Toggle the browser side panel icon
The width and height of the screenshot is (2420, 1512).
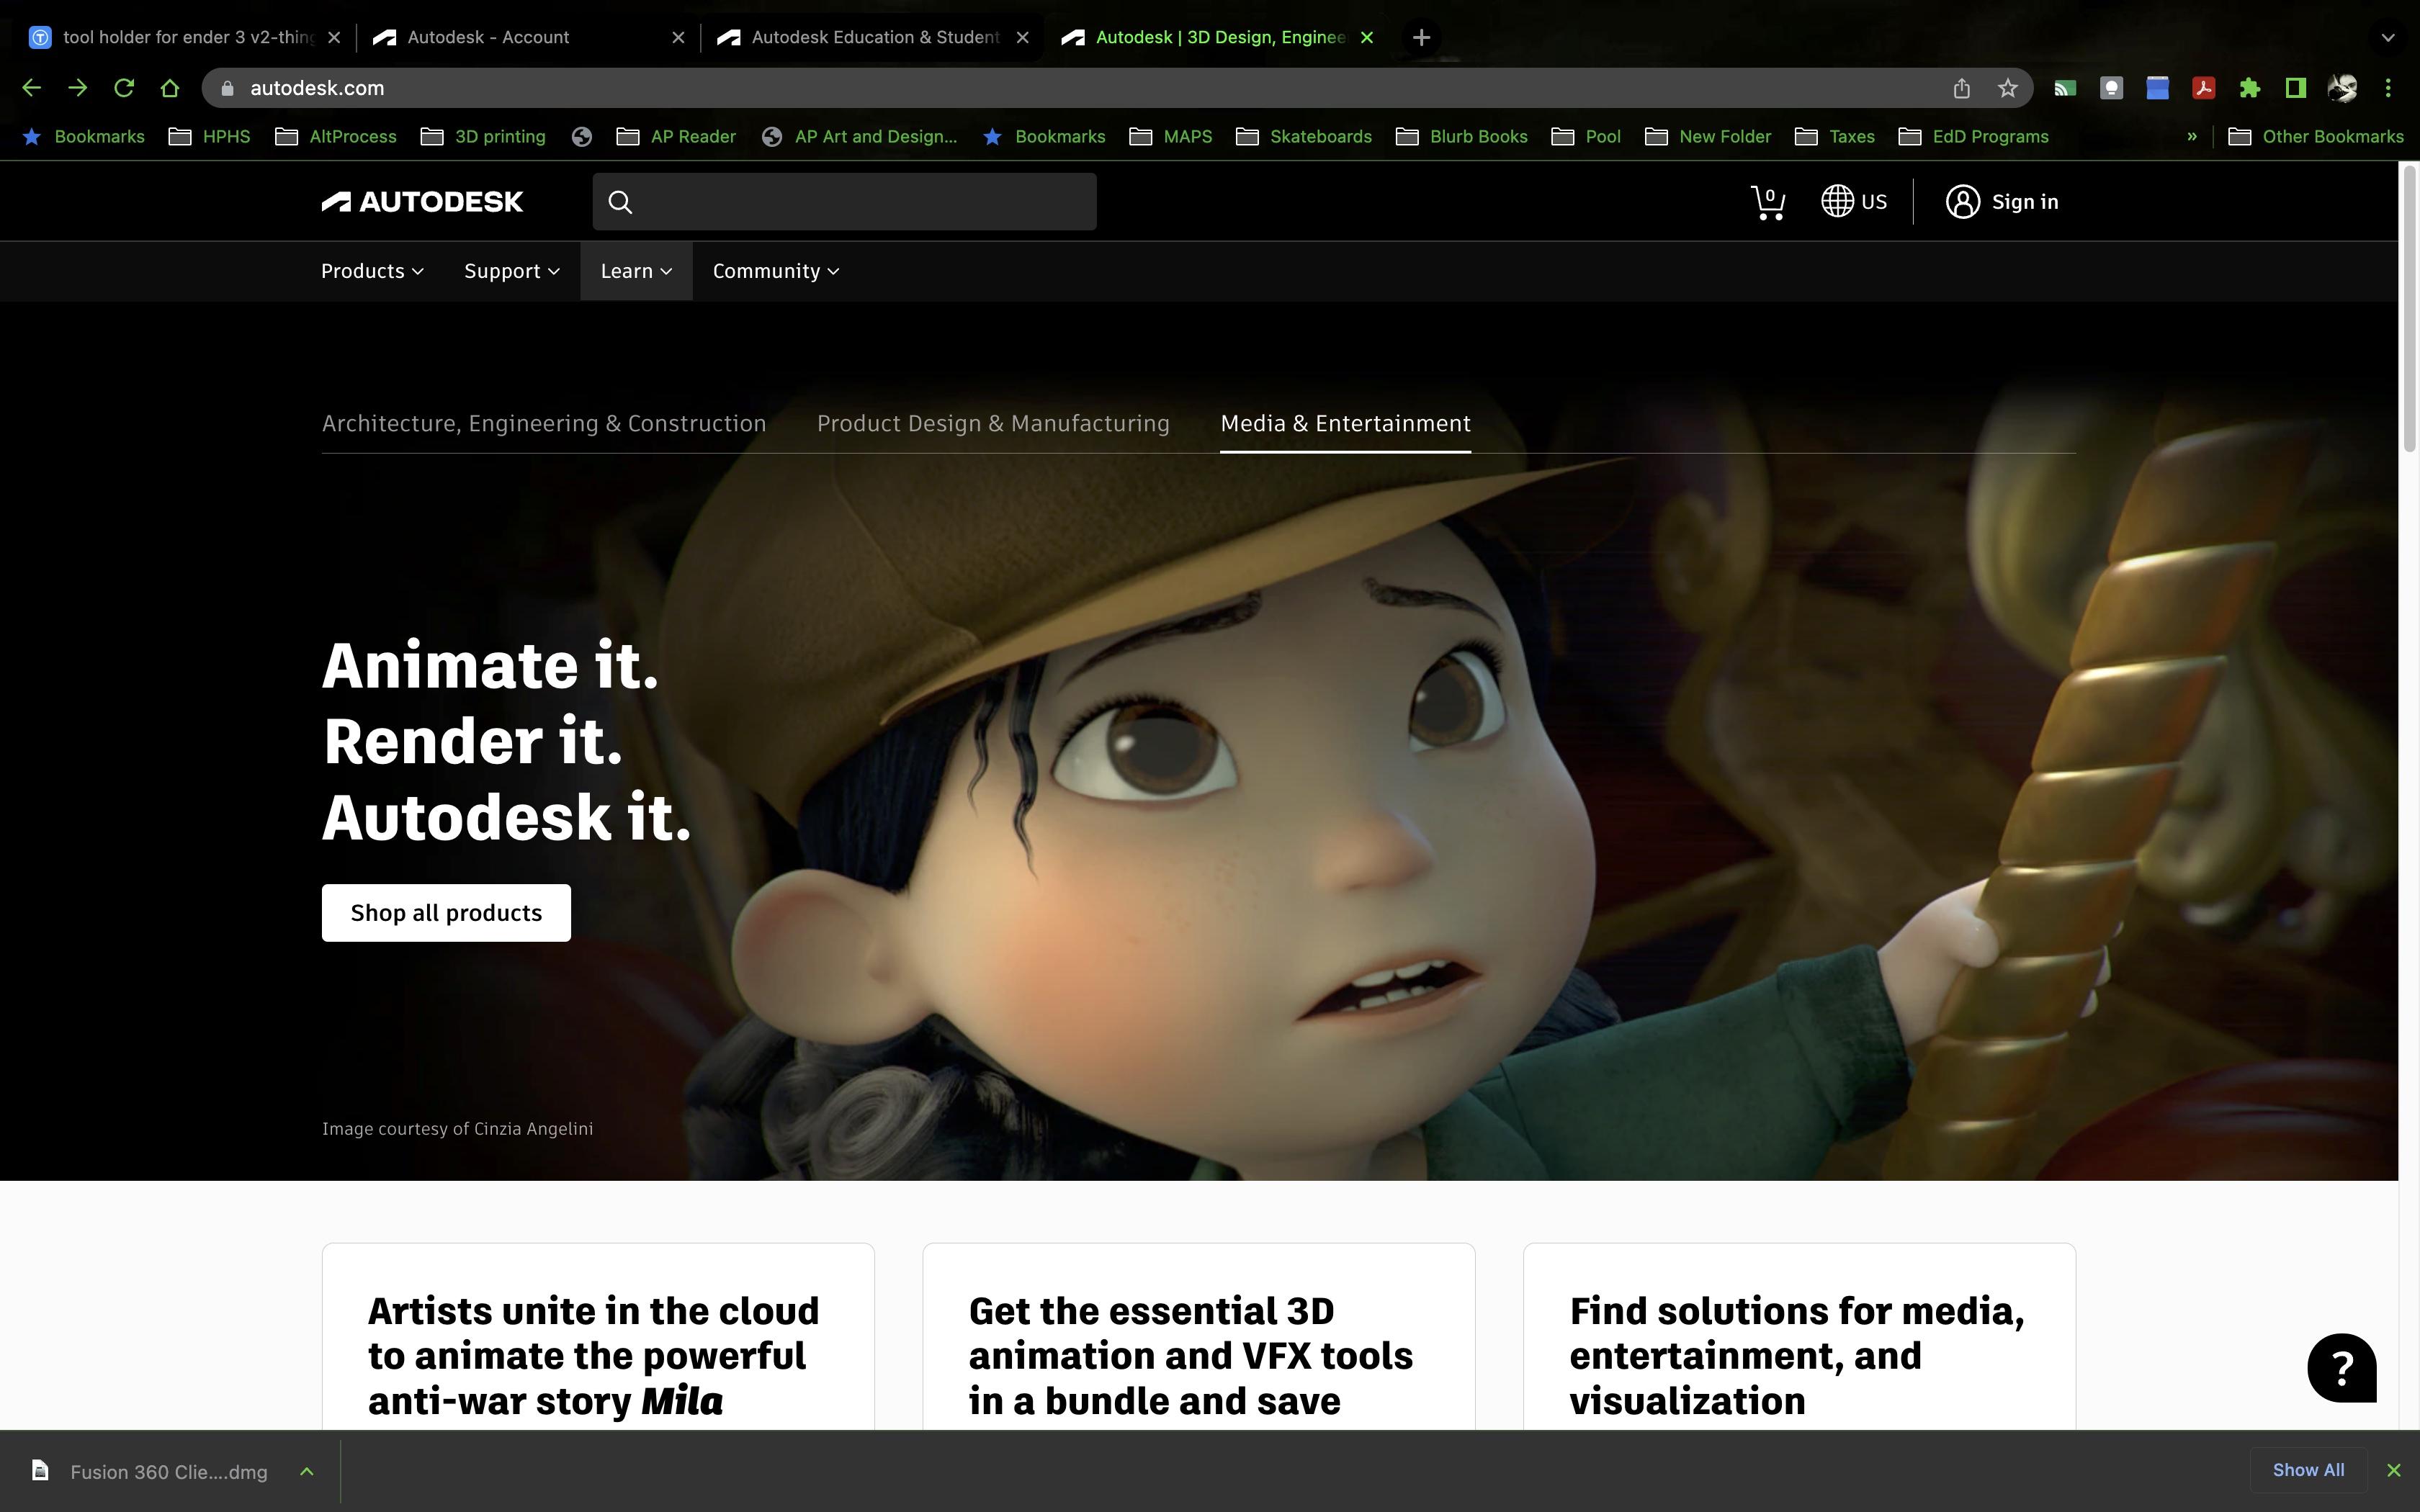[x=2296, y=88]
